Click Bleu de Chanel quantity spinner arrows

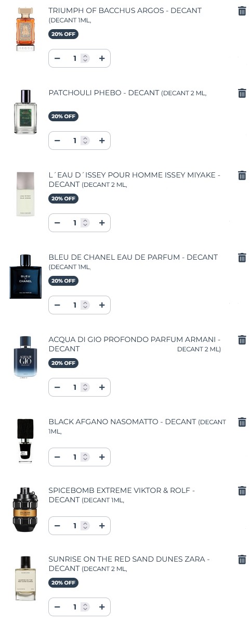click(85, 305)
